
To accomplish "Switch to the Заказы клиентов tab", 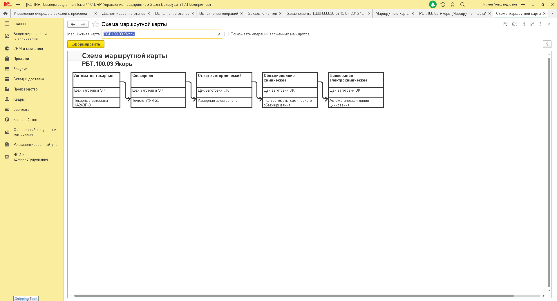I will click(x=262, y=13).
